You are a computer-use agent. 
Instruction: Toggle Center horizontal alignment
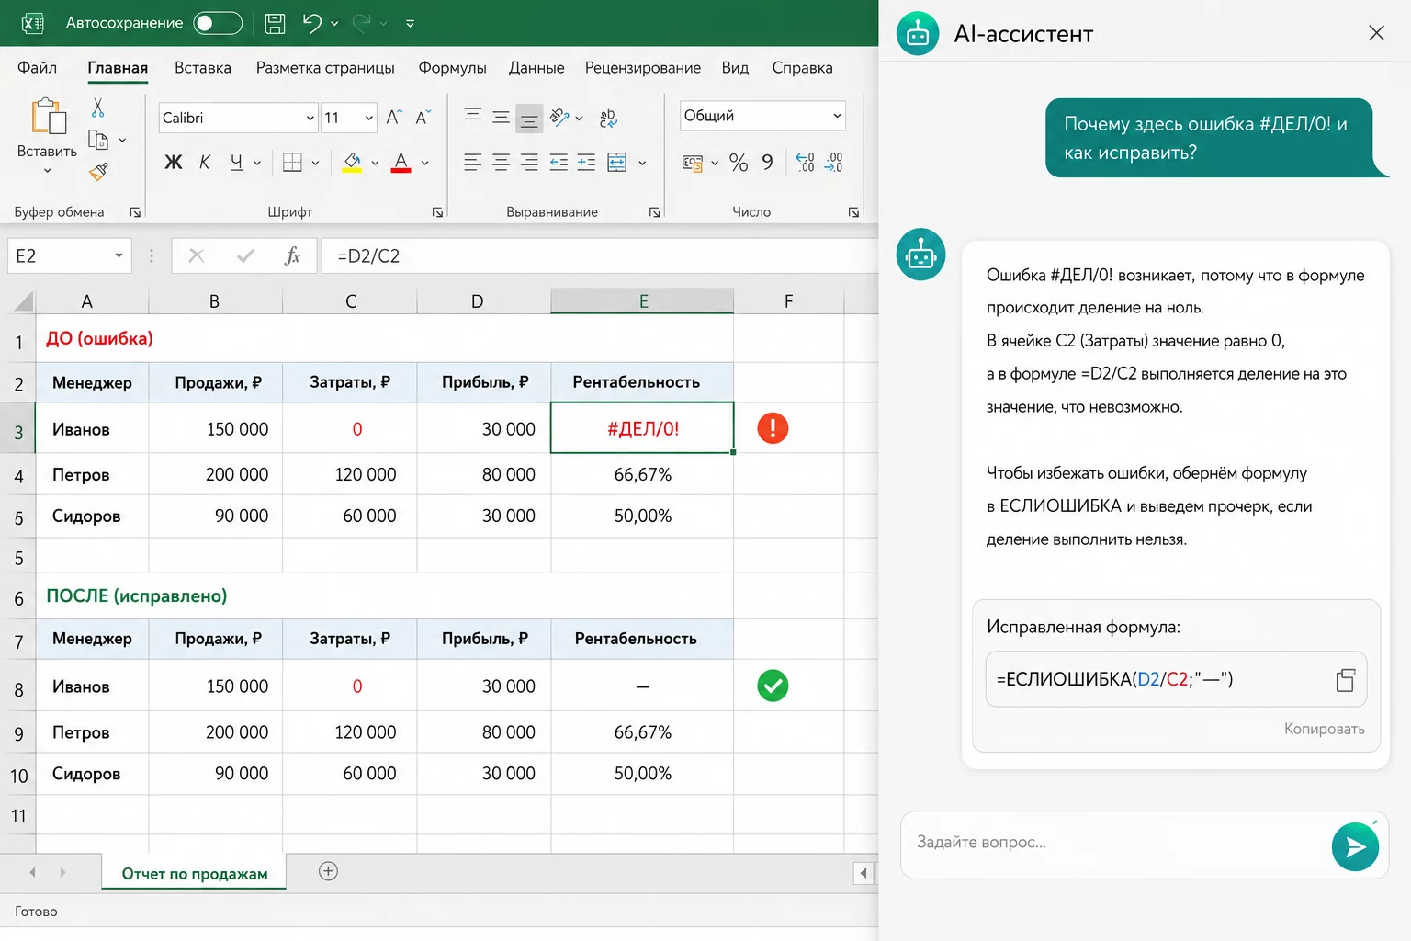[501, 163]
